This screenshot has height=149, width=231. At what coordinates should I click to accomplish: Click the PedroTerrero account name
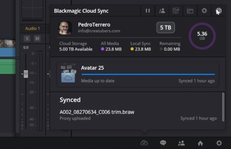94,25
